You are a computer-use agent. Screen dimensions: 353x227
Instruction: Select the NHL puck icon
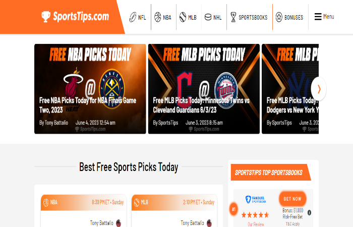[x=208, y=17]
